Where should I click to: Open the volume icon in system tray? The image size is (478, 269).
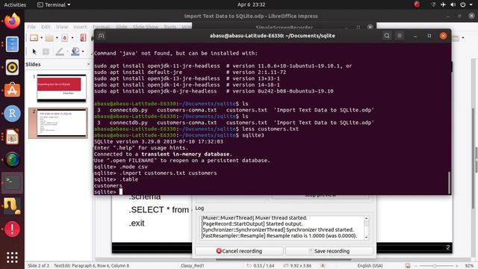(x=453, y=4)
